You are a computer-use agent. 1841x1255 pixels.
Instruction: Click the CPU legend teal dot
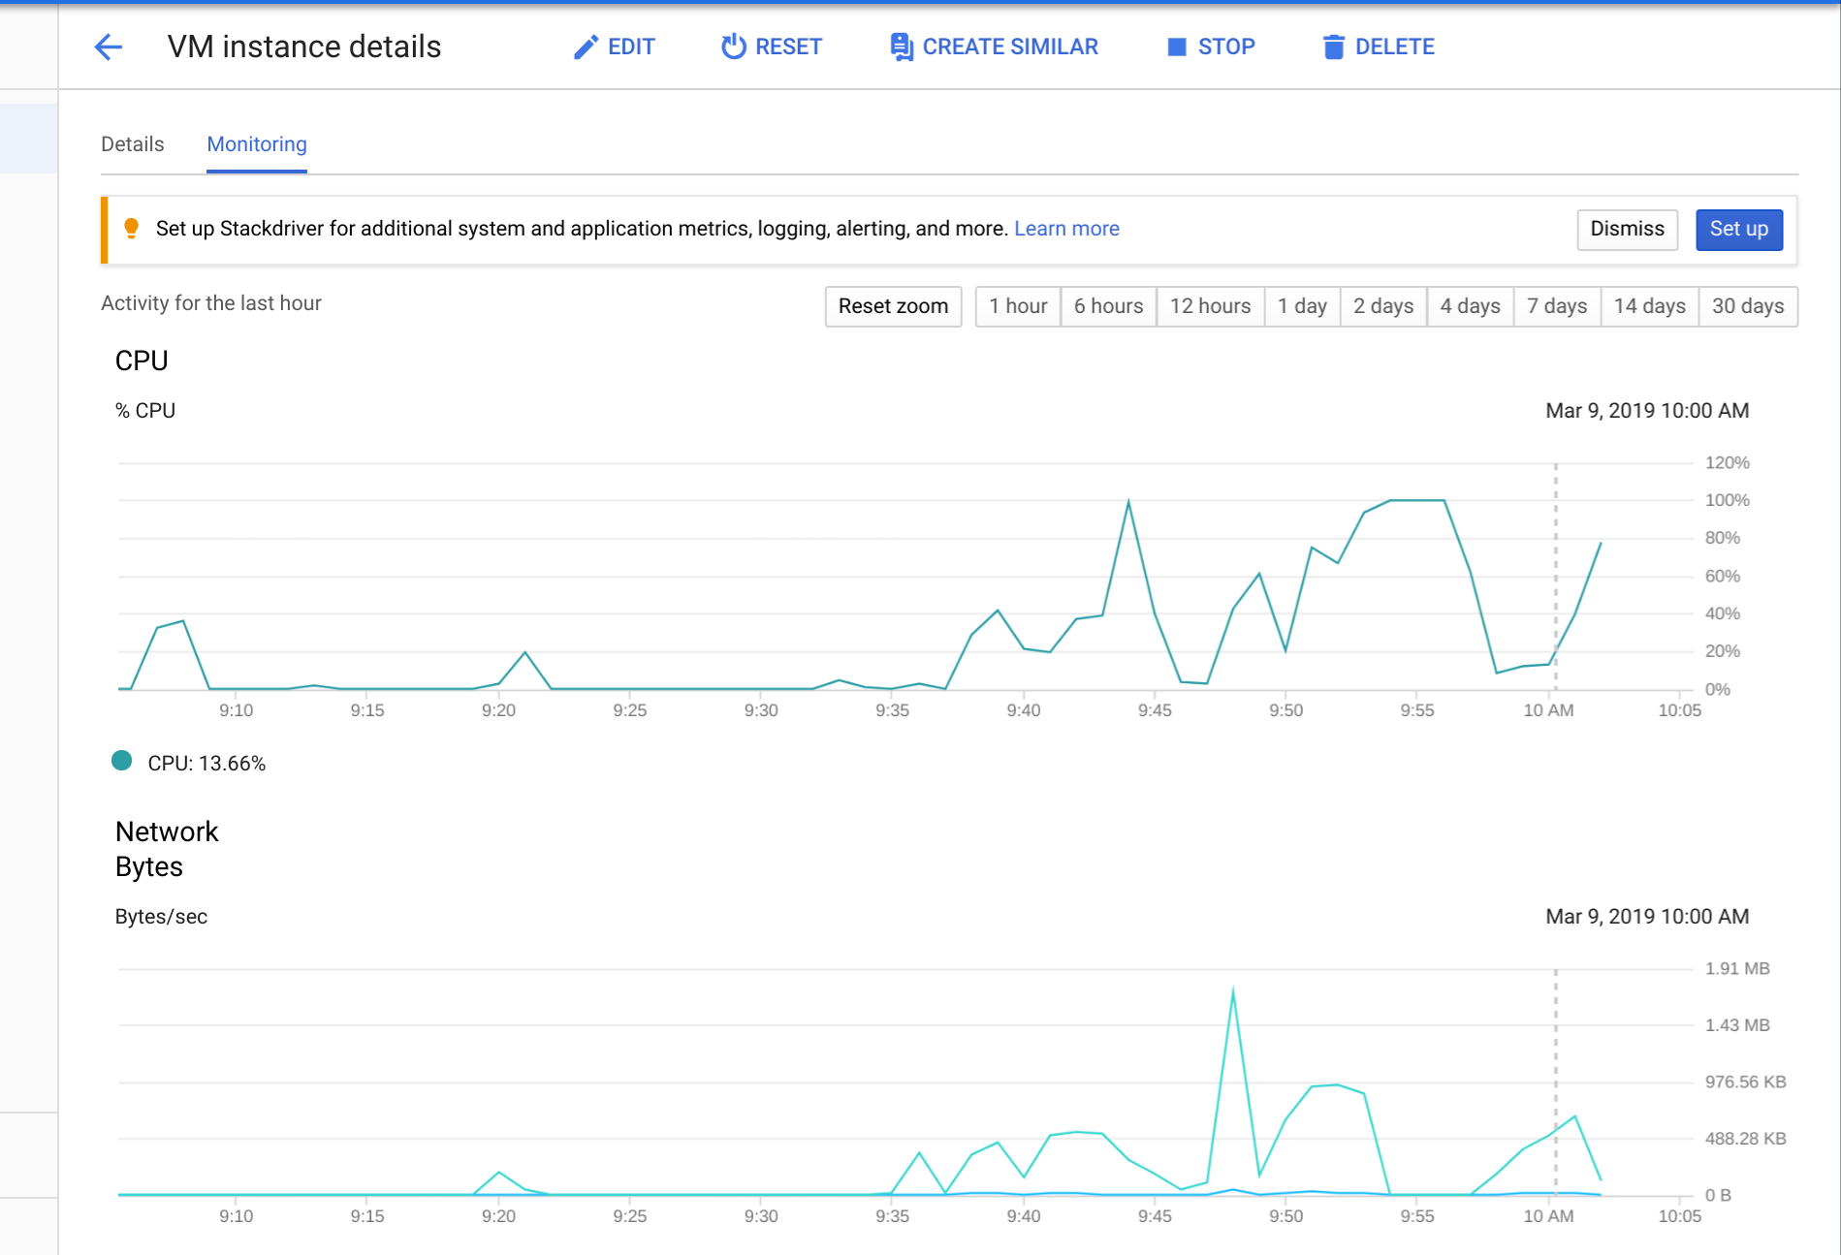(122, 761)
